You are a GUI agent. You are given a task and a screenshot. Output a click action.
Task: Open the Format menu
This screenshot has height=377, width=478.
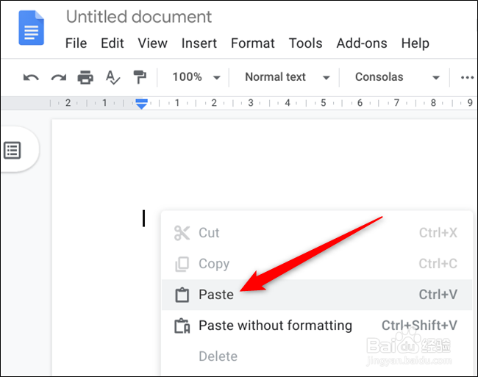click(x=254, y=43)
